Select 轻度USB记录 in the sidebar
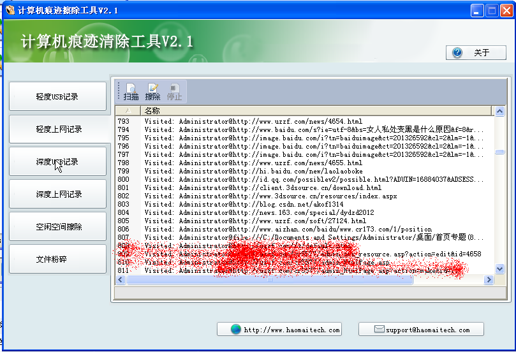The height and width of the screenshot is (352, 516). pyautogui.click(x=58, y=97)
